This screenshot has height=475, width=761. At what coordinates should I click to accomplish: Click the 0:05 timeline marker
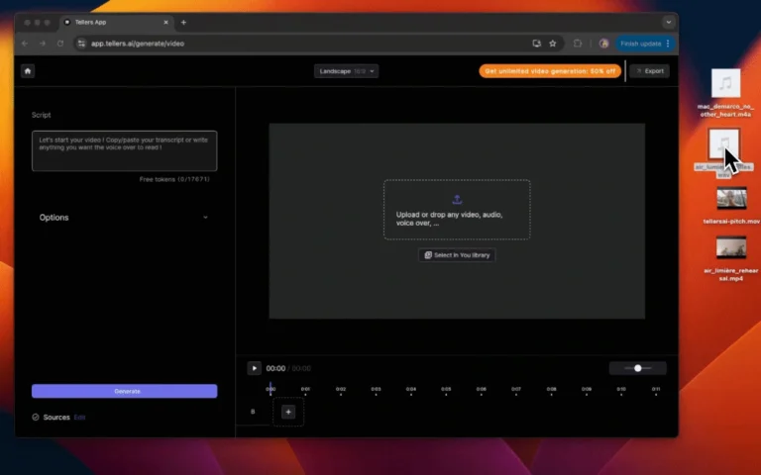(446, 390)
